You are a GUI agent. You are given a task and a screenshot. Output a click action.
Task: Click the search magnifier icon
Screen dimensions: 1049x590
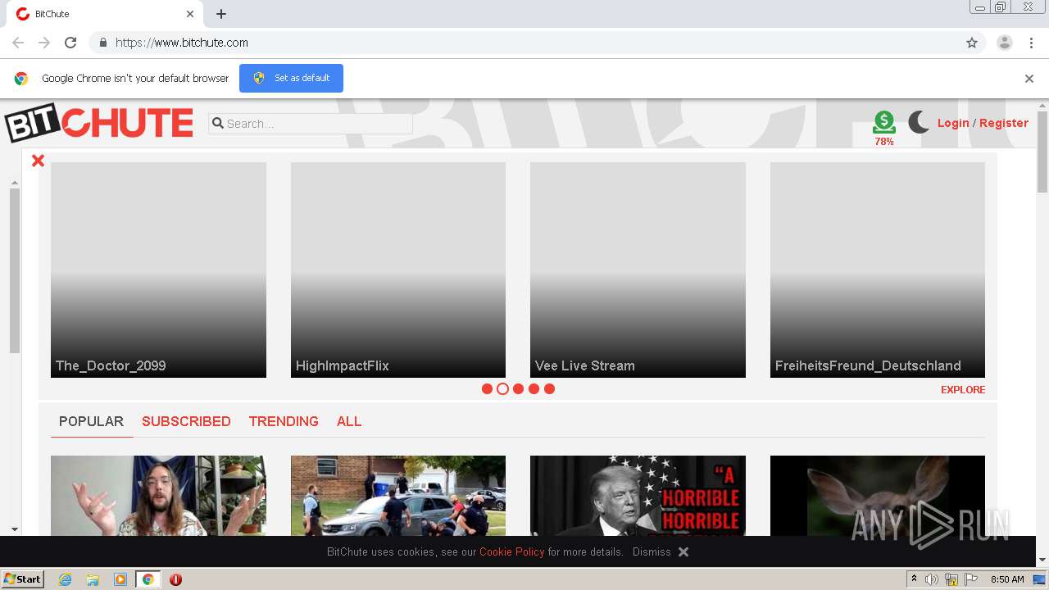(218, 123)
